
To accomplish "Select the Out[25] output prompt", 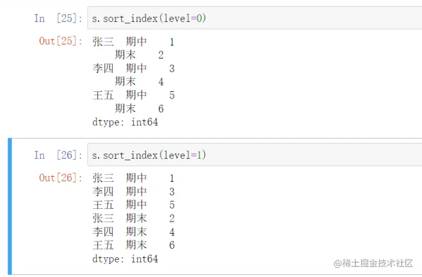I will [x=60, y=41].
